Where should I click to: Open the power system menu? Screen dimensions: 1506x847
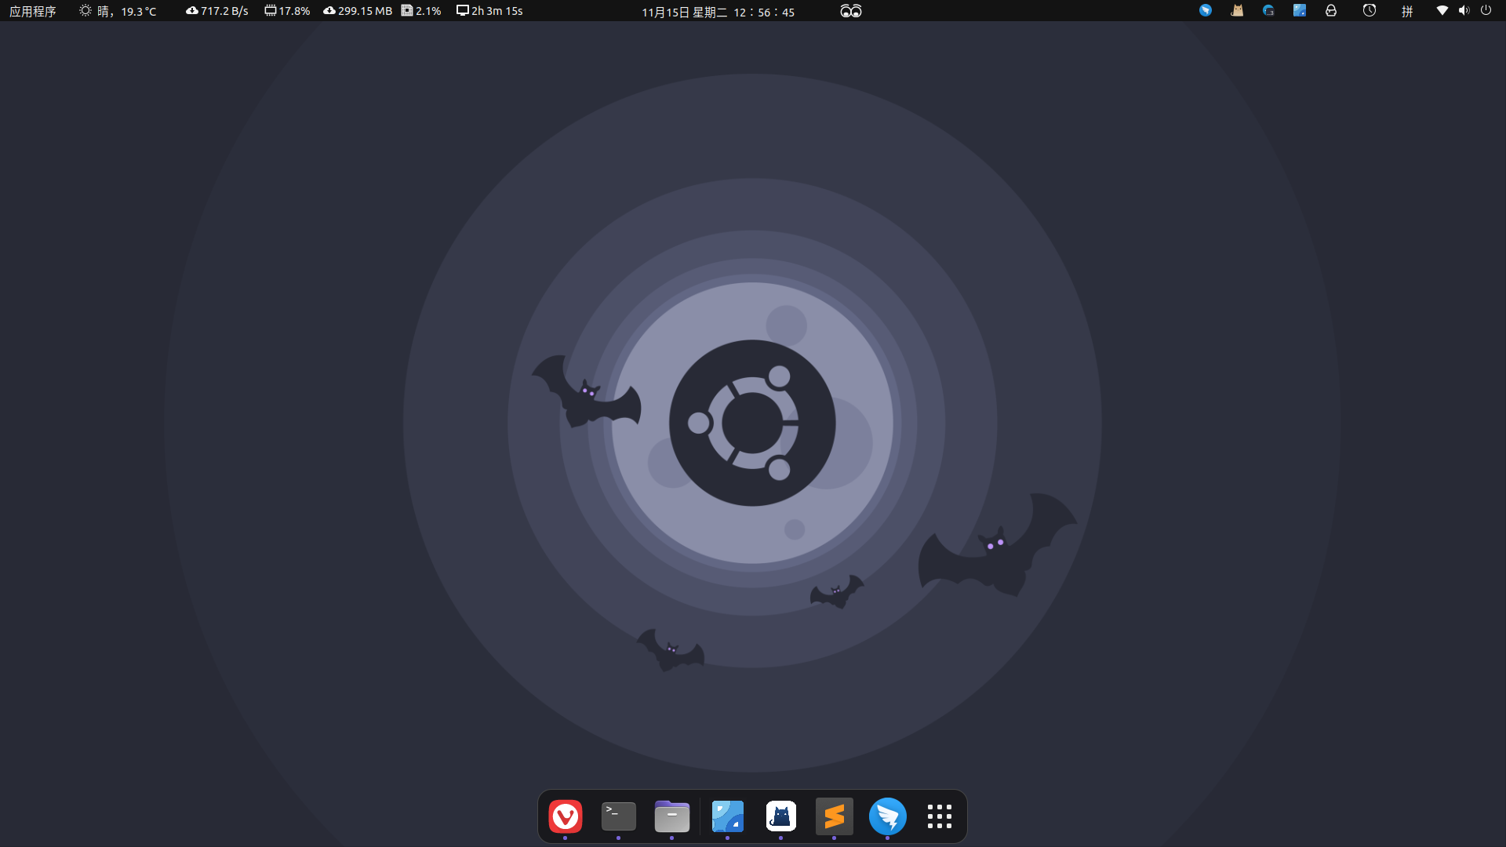click(x=1486, y=11)
